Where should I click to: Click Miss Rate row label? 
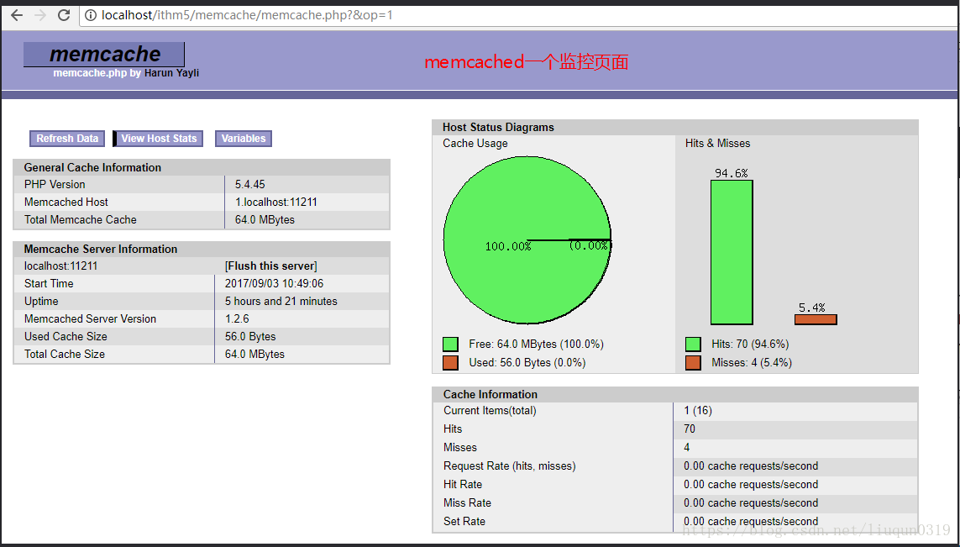point(467,503)
